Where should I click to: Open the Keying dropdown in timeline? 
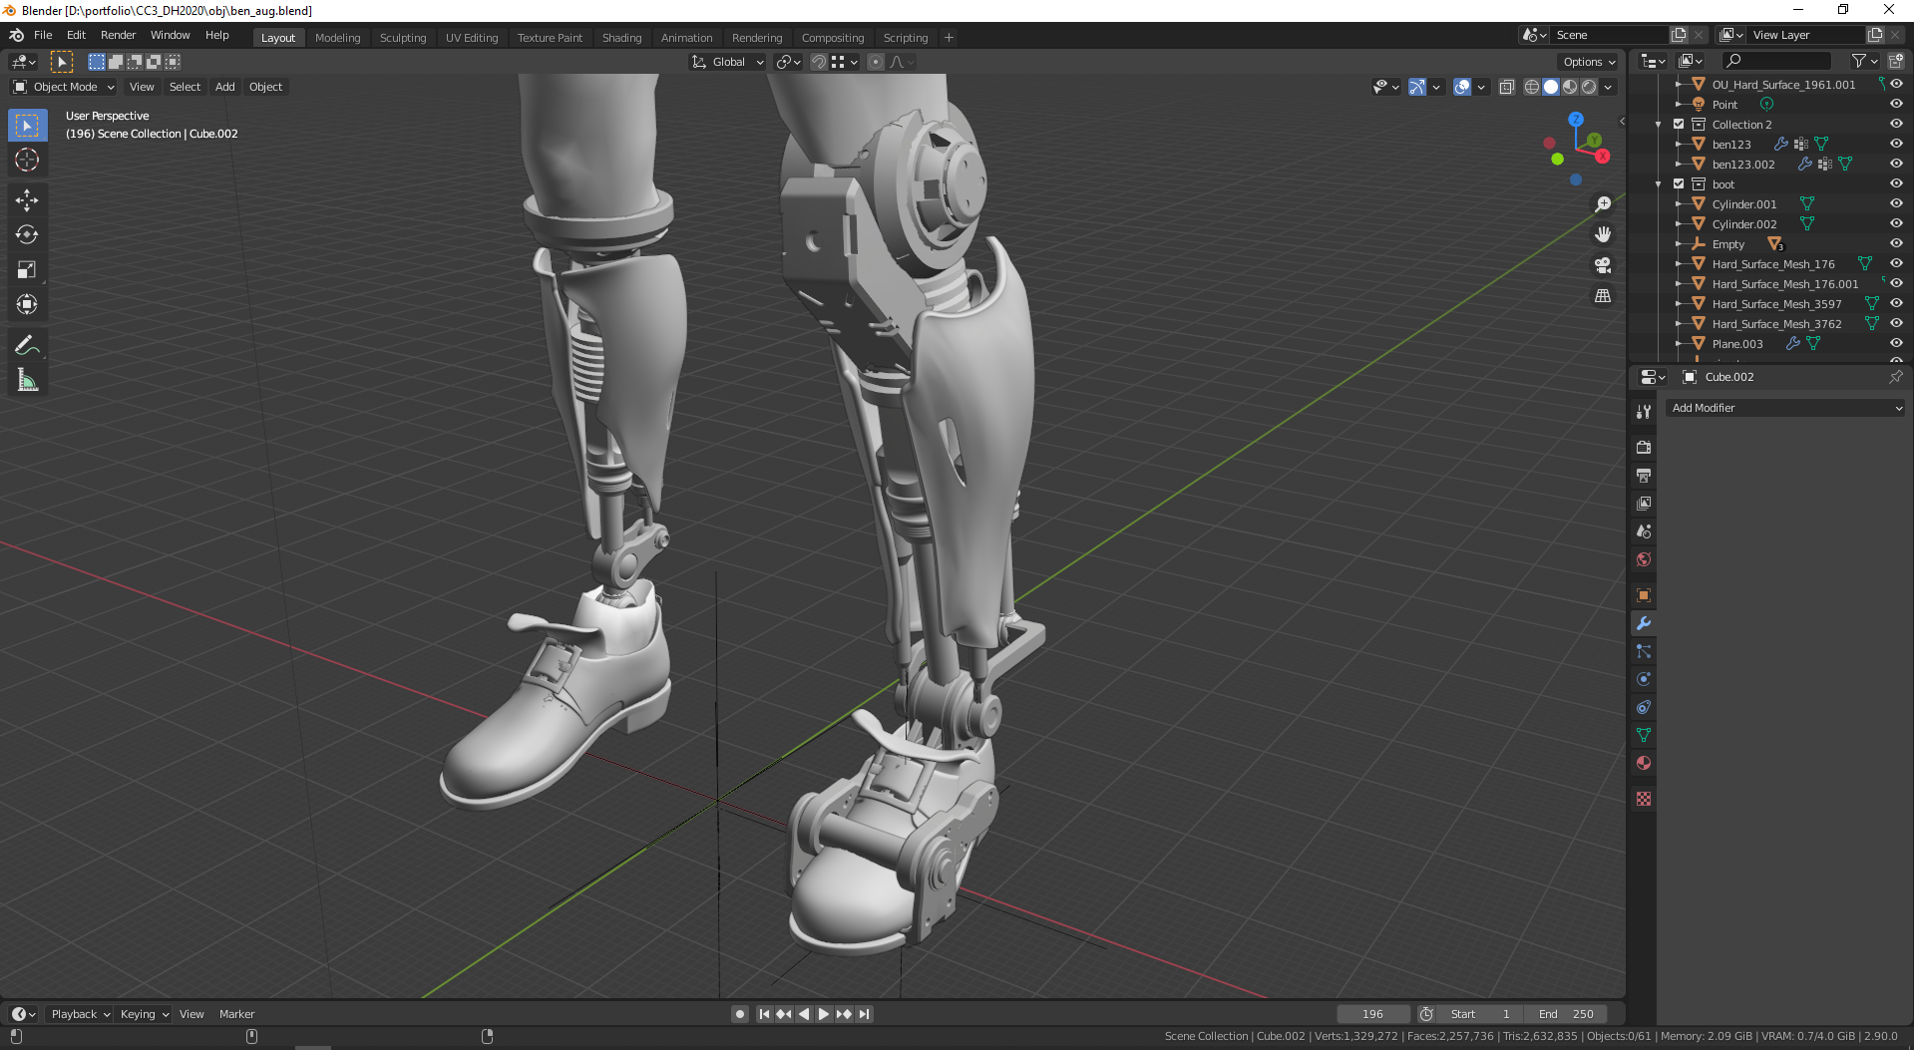[x=145, y=1014]
